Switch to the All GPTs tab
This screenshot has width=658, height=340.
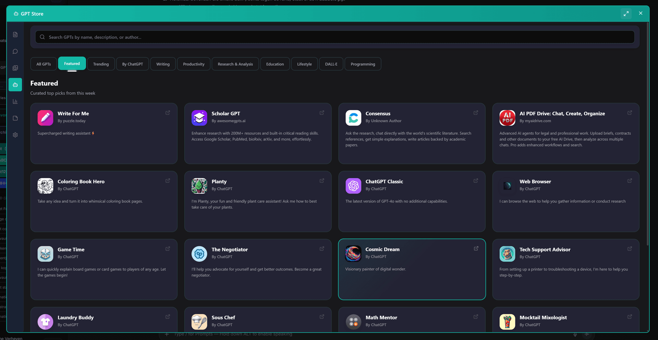coord(43,64)
